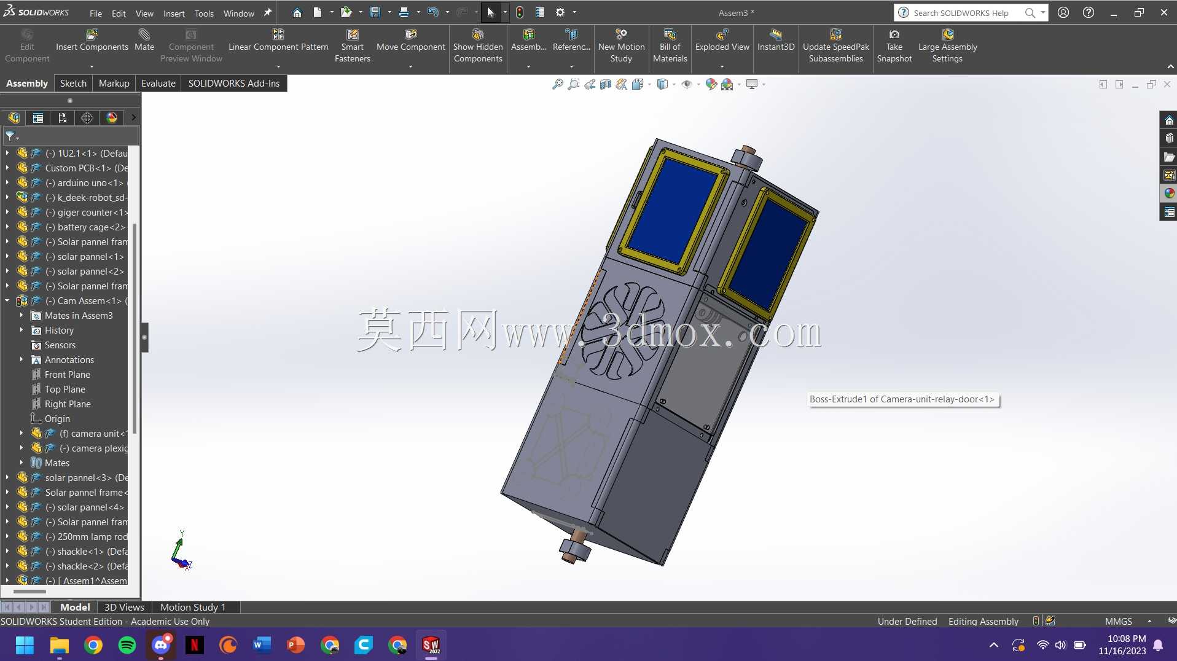Open DimXpertManager tab icon
Image resolution: width=1177 pixels, height=661 pixels.
click(x=87, y=118)
